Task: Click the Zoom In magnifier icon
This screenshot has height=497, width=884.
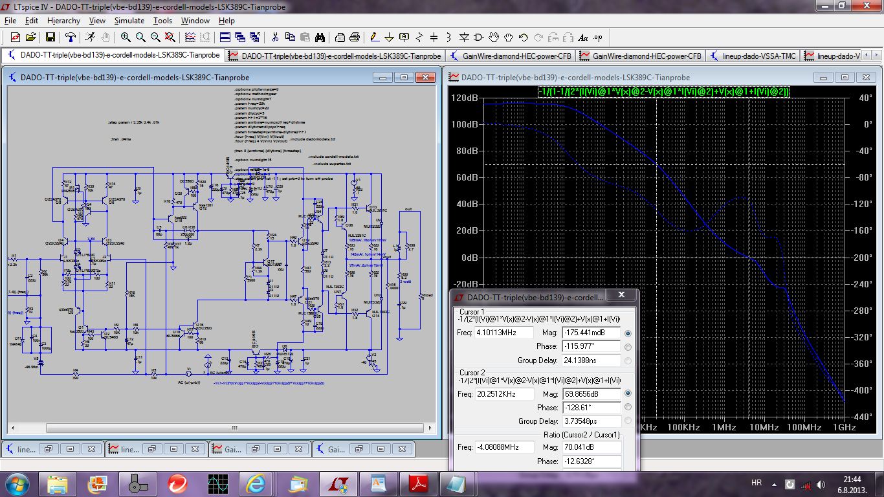Action: coord(126,37)
